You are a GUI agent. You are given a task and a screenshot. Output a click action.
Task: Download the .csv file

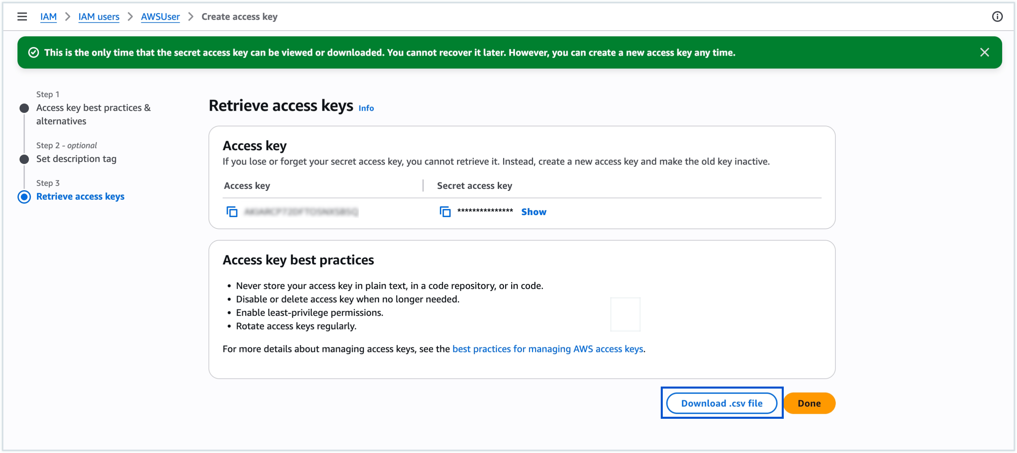721,403
